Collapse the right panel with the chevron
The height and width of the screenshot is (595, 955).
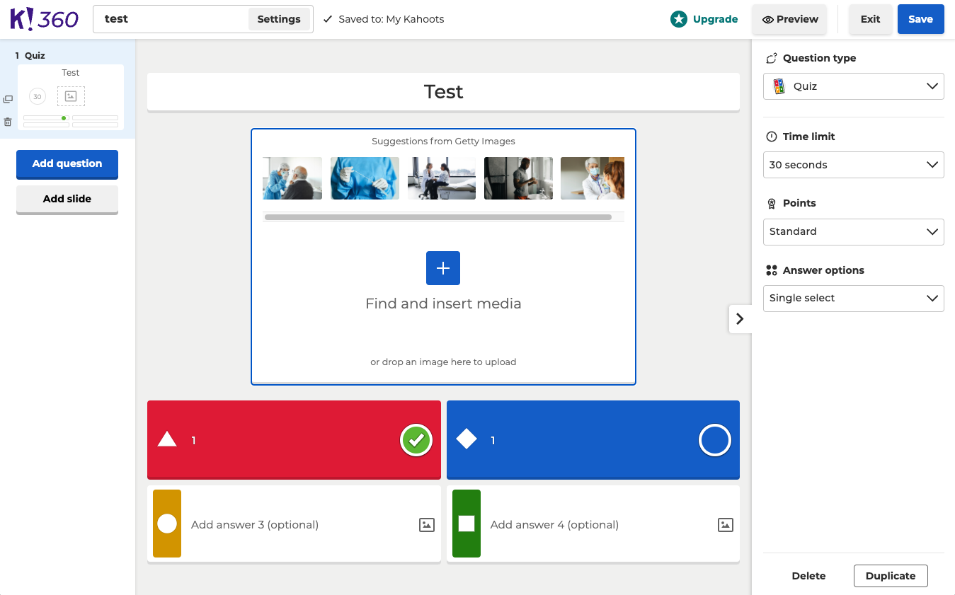740,319
